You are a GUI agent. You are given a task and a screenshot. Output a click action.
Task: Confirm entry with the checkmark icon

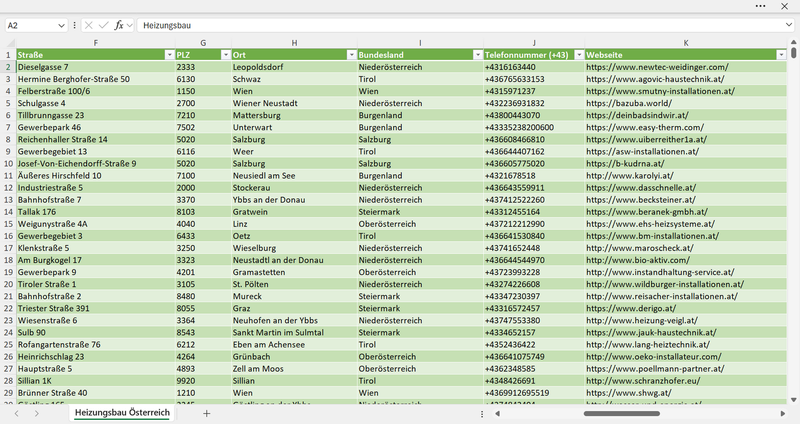(104, 25)
